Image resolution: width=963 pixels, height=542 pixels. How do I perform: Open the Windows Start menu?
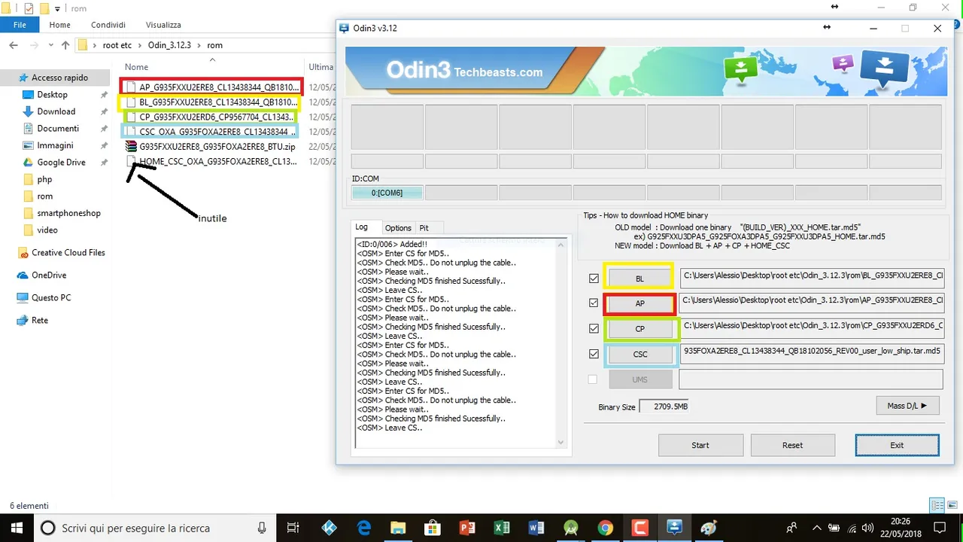pyautogui.click(x=17, y=528)
